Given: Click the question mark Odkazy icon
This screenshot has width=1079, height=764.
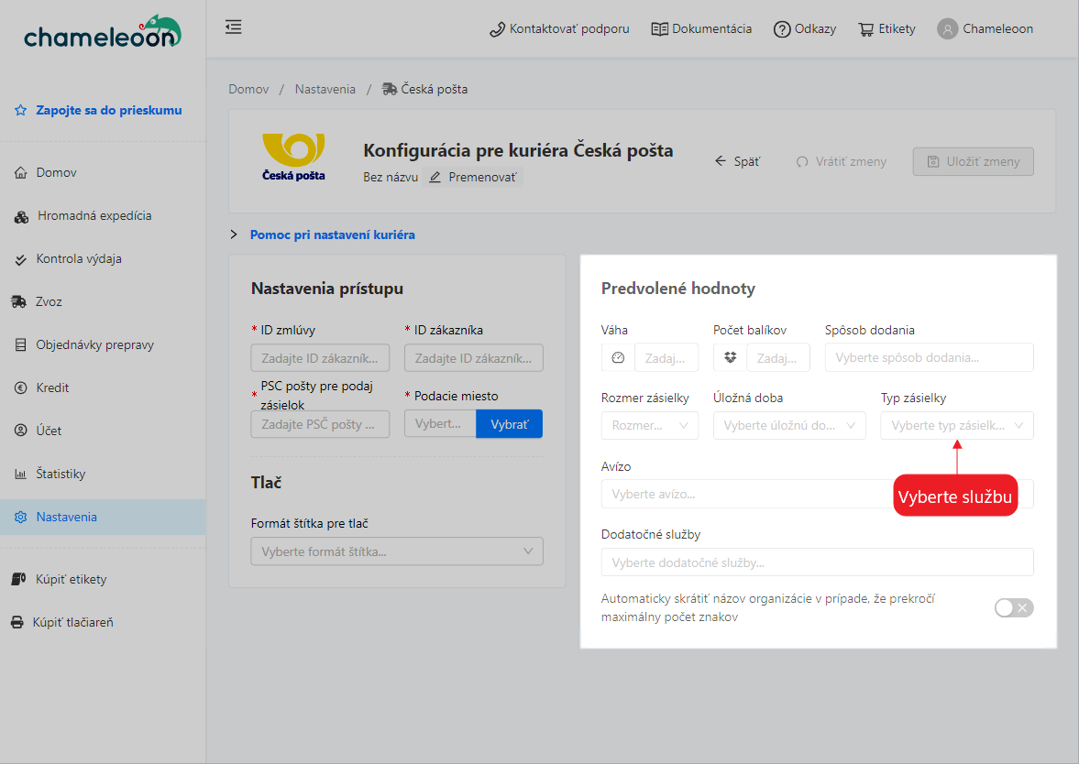Looking at the screenshot, I should pos(782,29).
